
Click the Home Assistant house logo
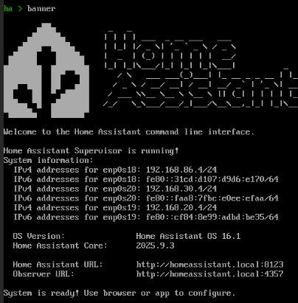pos(46,70)
